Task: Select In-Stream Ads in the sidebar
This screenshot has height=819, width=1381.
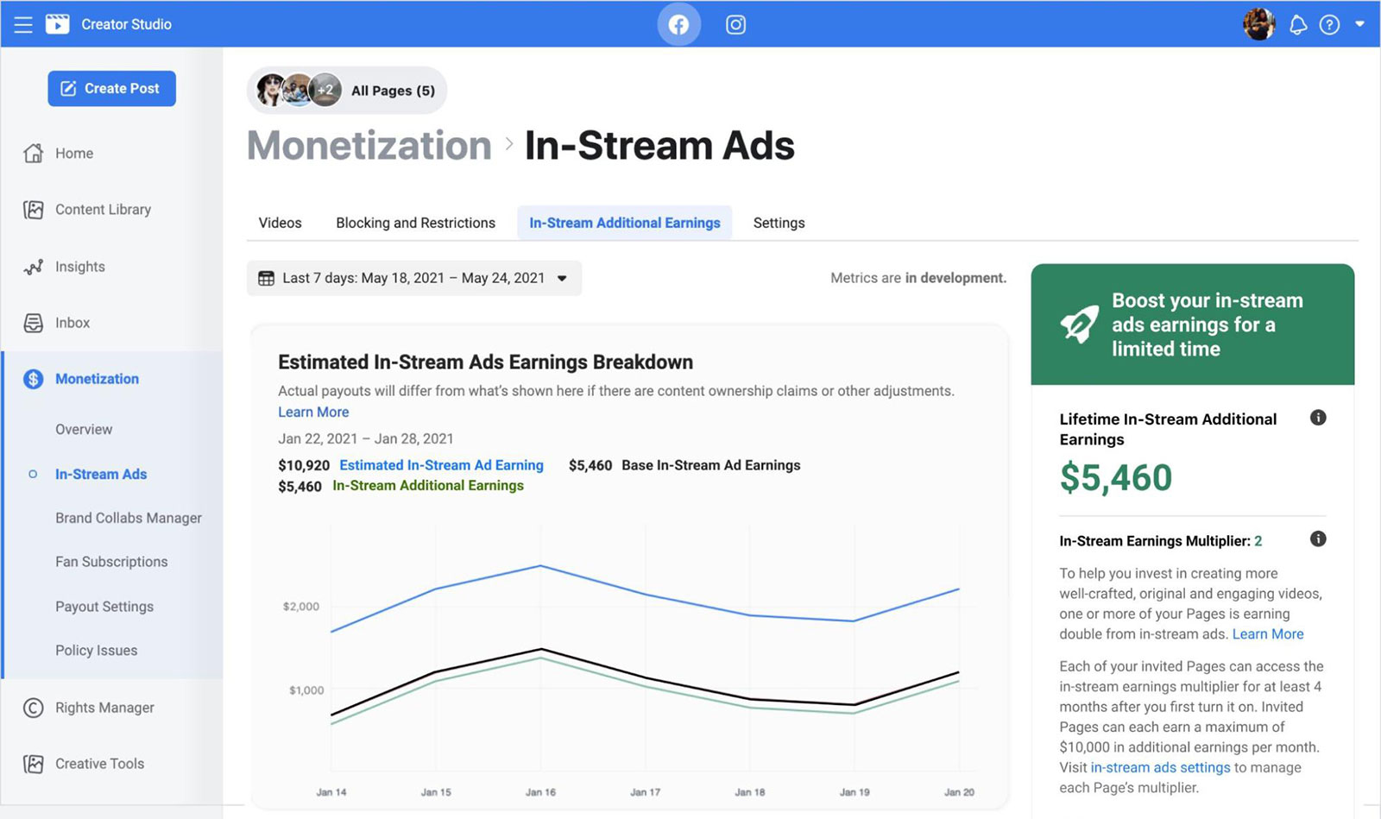Action: click(x=101, y=474)
